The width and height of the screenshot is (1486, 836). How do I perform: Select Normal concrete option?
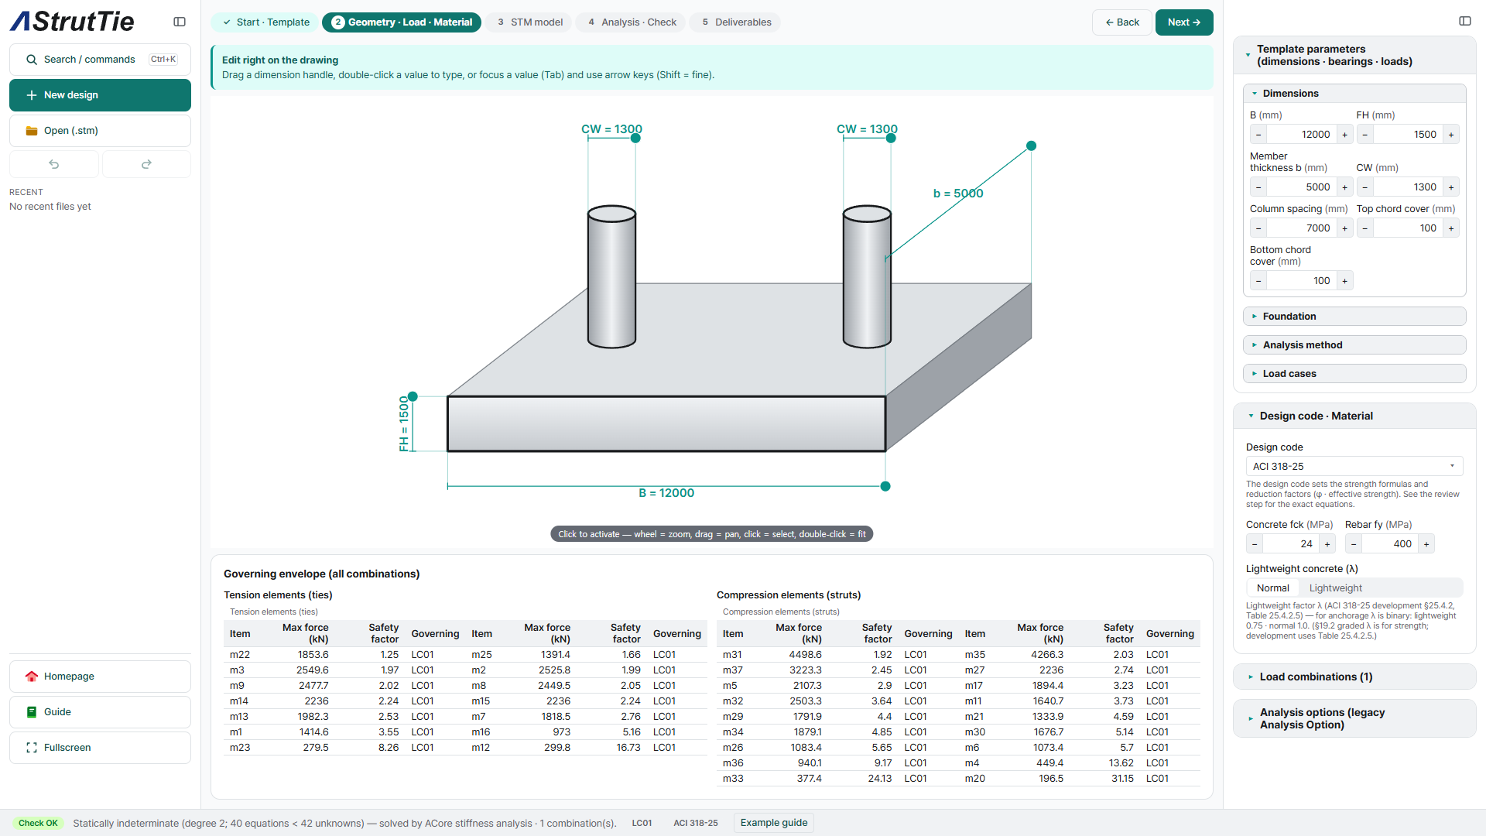[1272, 588]
